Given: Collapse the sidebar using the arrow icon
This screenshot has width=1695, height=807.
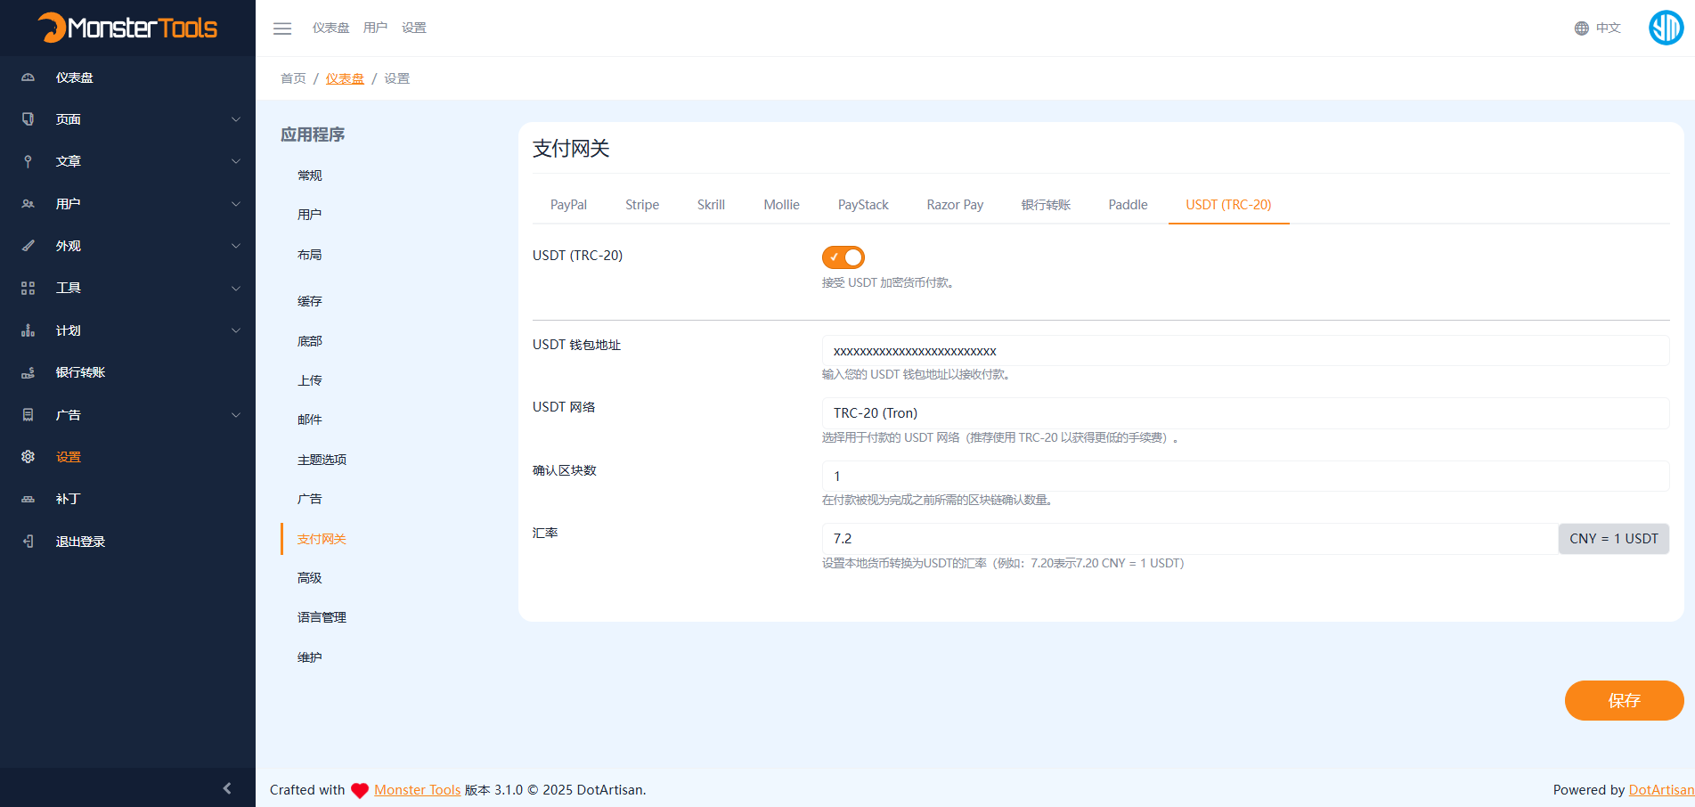Looking at the screenshot, I should tap(226, 787).
